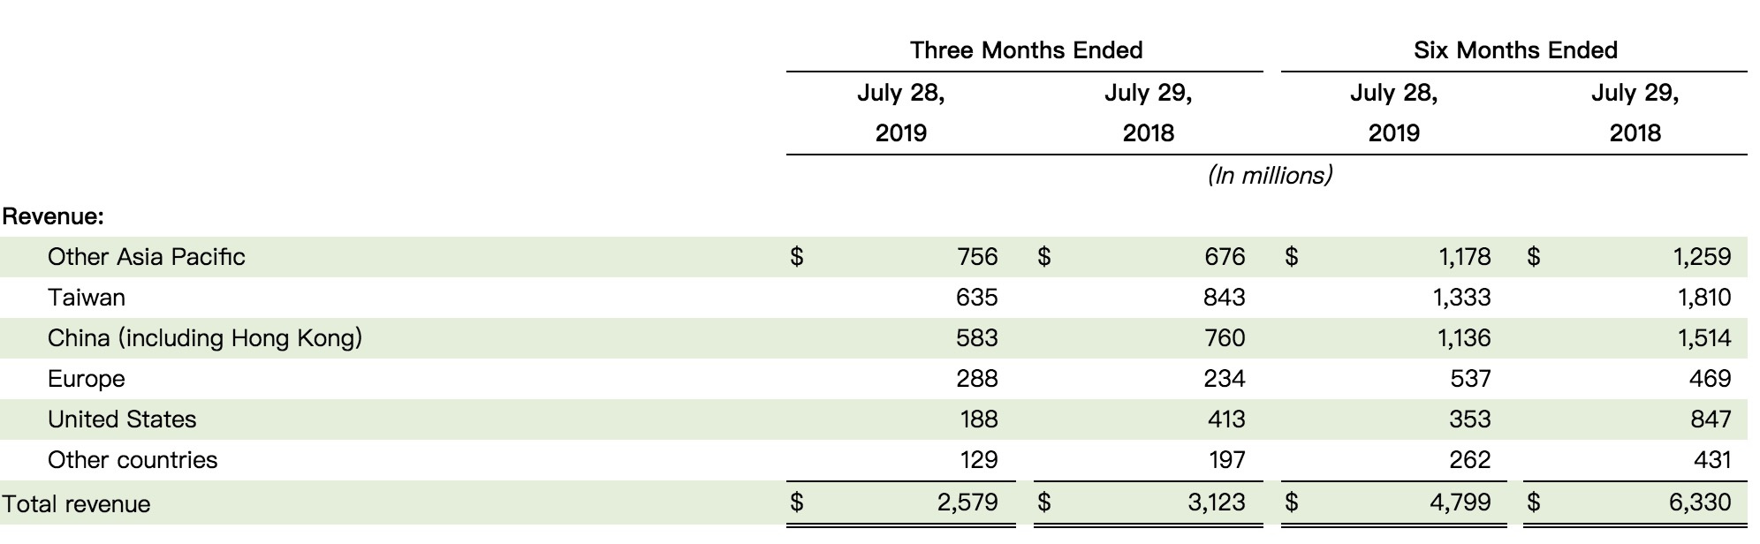The image size is (1760, 544).
Task: Click the Total revenue label
Action: point(76,504)
